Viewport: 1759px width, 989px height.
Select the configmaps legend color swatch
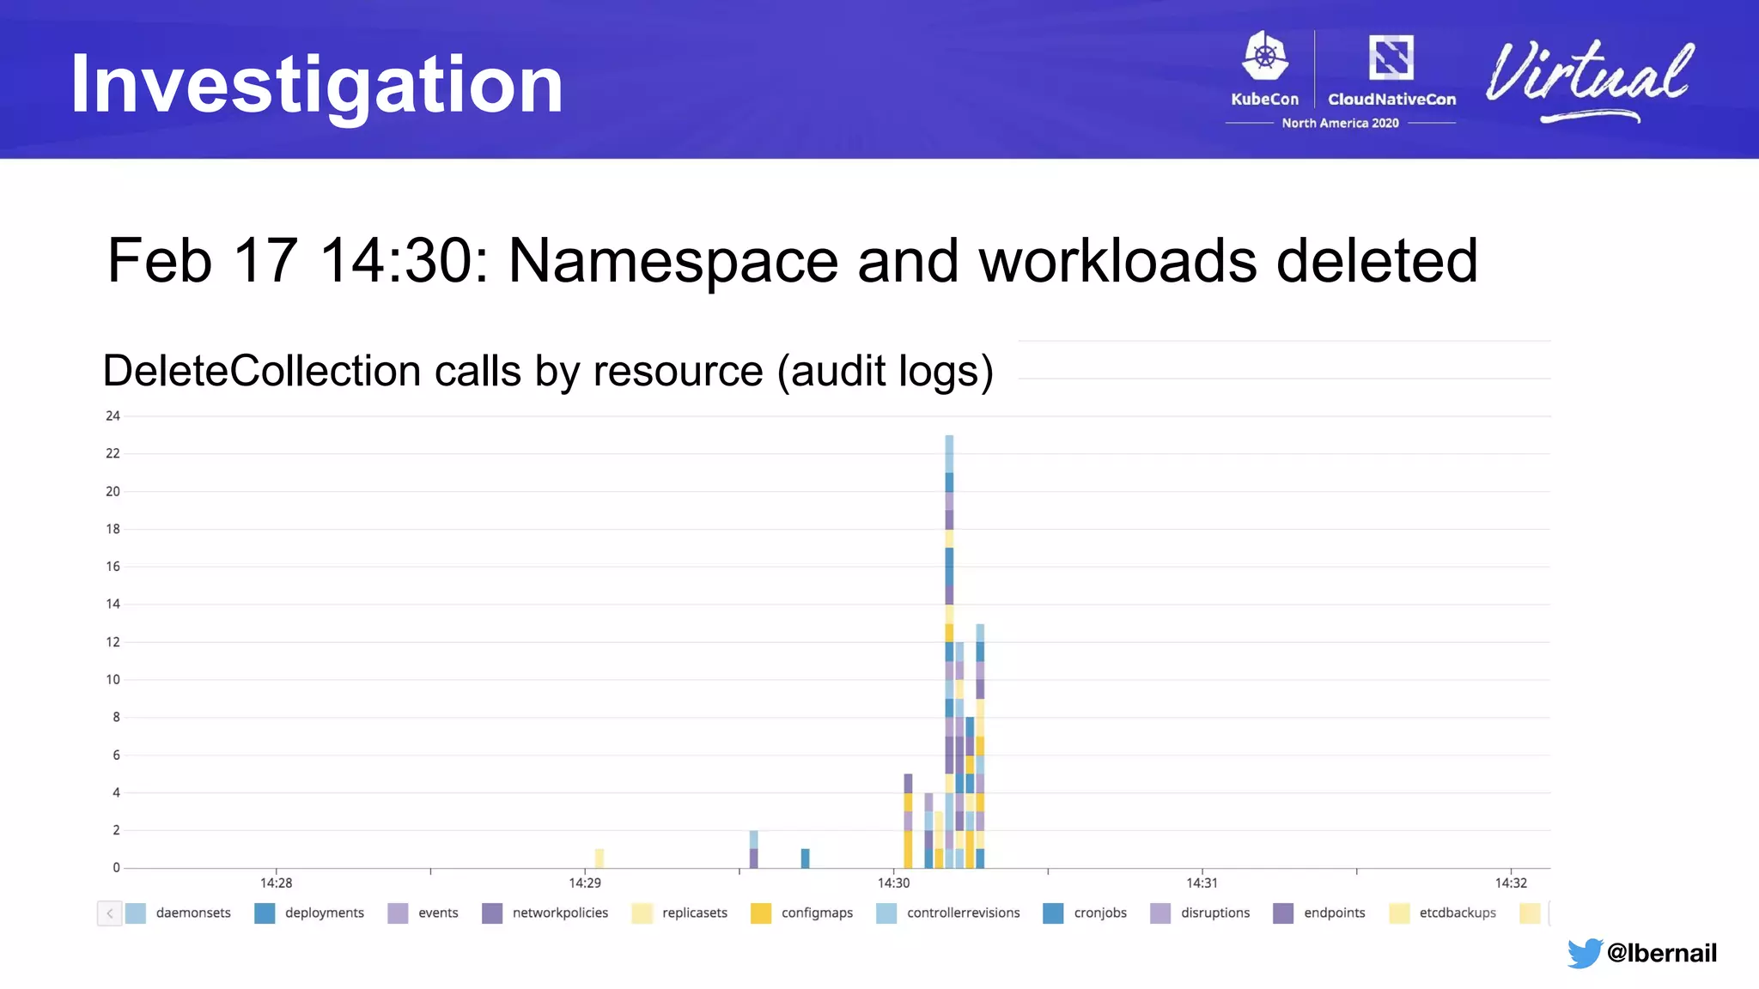click(761, 913)
